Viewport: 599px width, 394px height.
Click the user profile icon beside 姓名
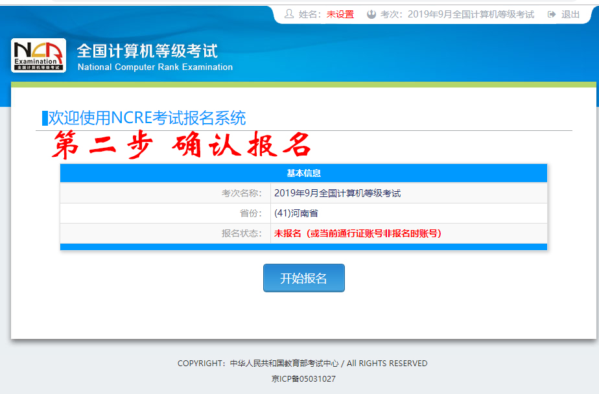[x=289, y=14]
